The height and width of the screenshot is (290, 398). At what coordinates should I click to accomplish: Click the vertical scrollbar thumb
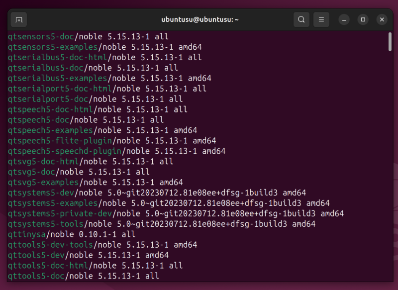click(390, 42)
